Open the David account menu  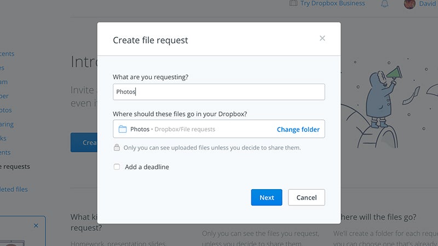[428, 4]
